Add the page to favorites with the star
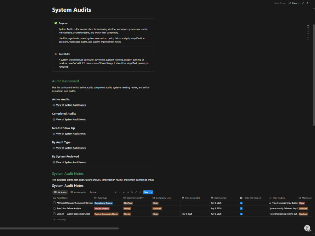This screenshot has width=315, height=236. 307,3
